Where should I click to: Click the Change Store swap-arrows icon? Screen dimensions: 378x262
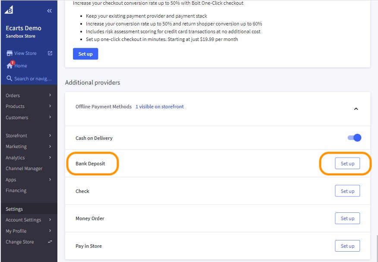(49, 242)
